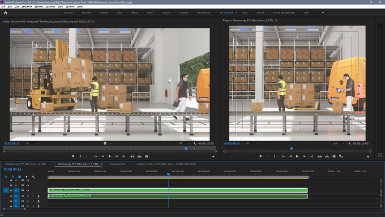385x217 pixels.
Task: Add marker in Source monitor
Action: (x=73, y=156)
